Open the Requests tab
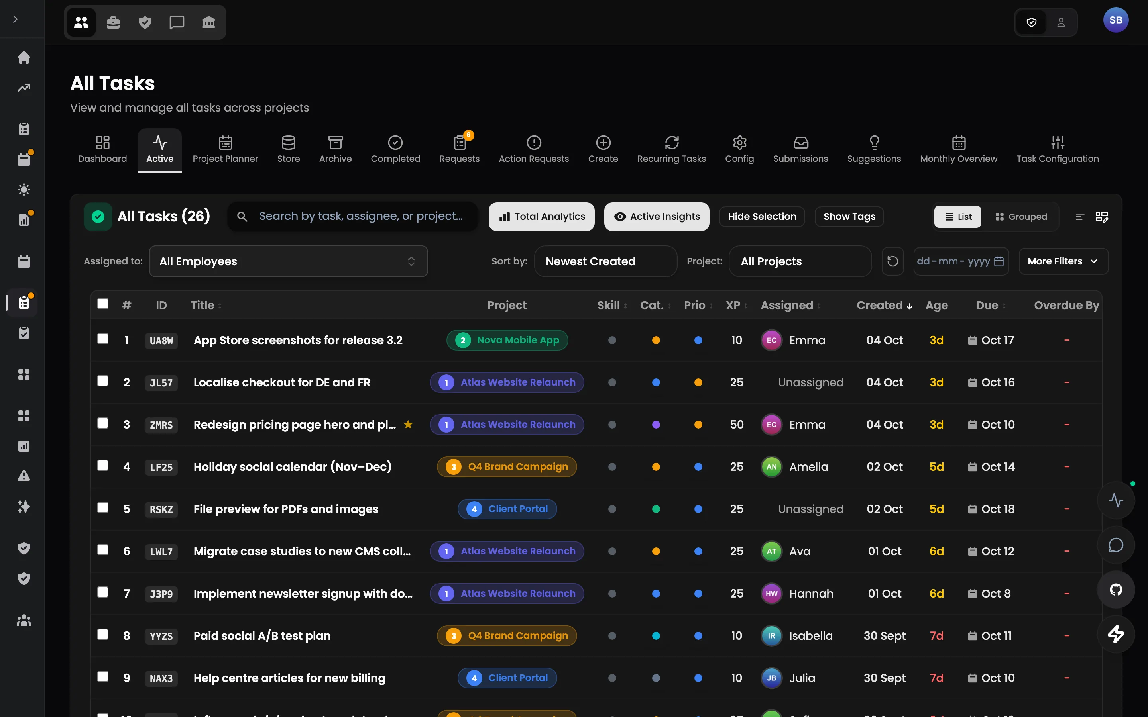1148x717 pixels. click(x=459, y=150)
